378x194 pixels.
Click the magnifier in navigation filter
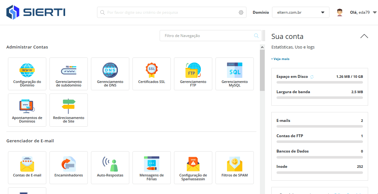click(x=256, y=36)
